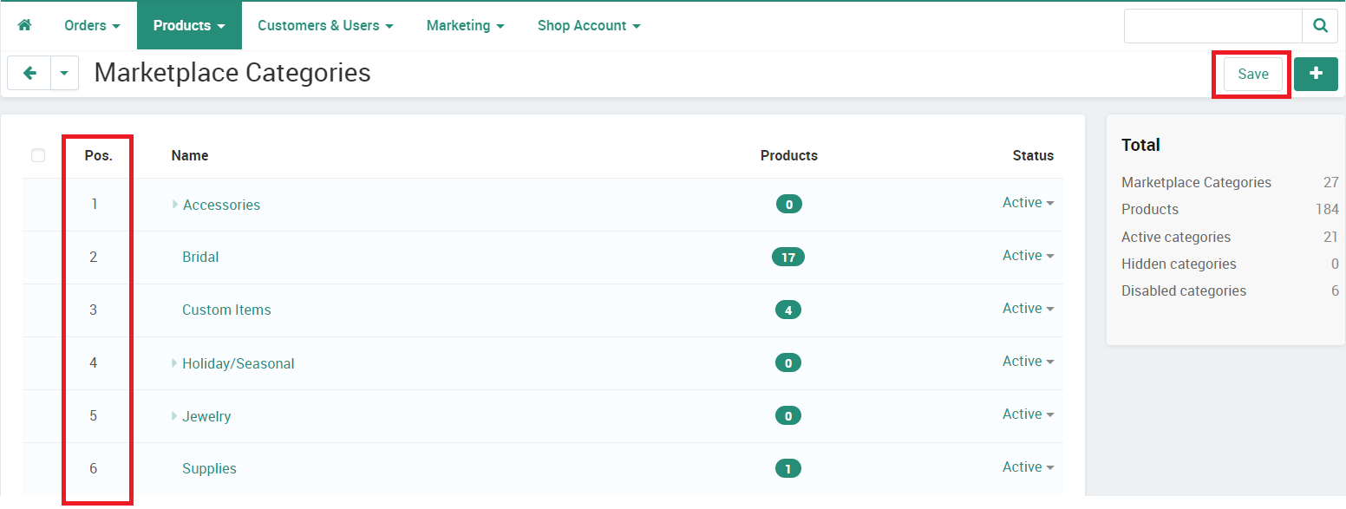1346x509 pixels.
Task: Click the back arrow icon
Action: [x=29, y=73]
